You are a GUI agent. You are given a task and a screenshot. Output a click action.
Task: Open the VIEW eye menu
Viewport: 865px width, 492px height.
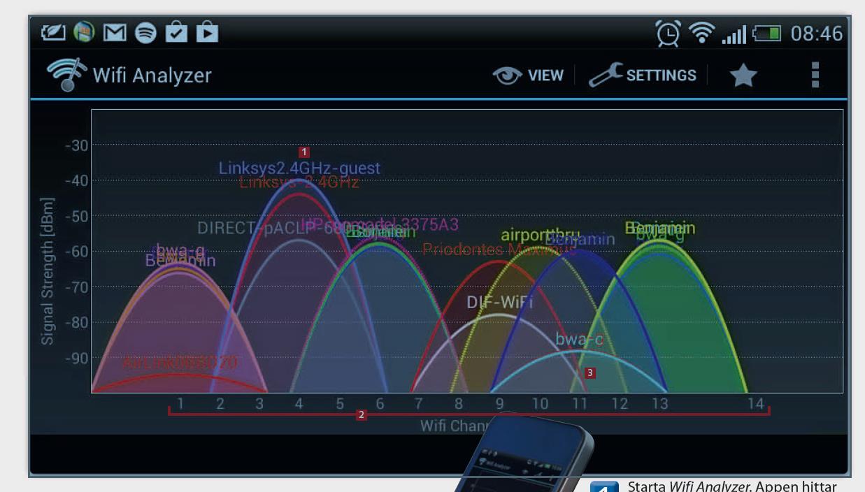[528, 75]
